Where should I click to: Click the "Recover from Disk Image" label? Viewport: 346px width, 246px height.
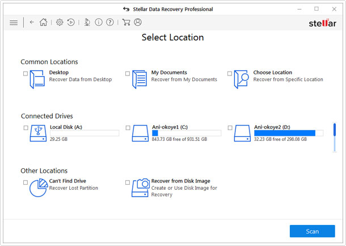pos(180,181)
